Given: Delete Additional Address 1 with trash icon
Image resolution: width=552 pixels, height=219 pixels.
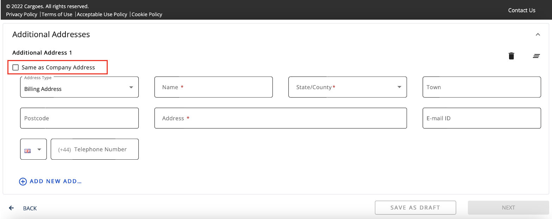Looking at the screenshot, I should pyautogui.click(x=511, y=56).
